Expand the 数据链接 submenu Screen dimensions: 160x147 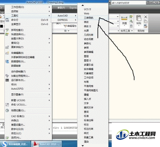(28, 66)
